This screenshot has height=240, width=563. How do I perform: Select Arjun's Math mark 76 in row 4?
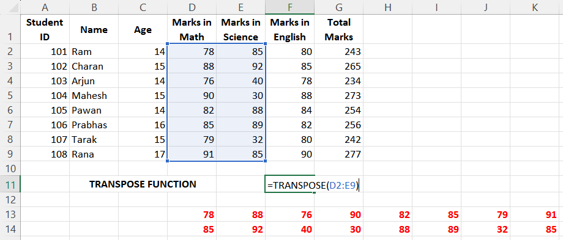192,81
